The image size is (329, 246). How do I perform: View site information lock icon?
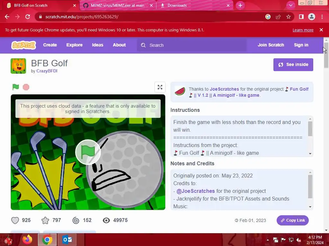click(x=40, y=17)
